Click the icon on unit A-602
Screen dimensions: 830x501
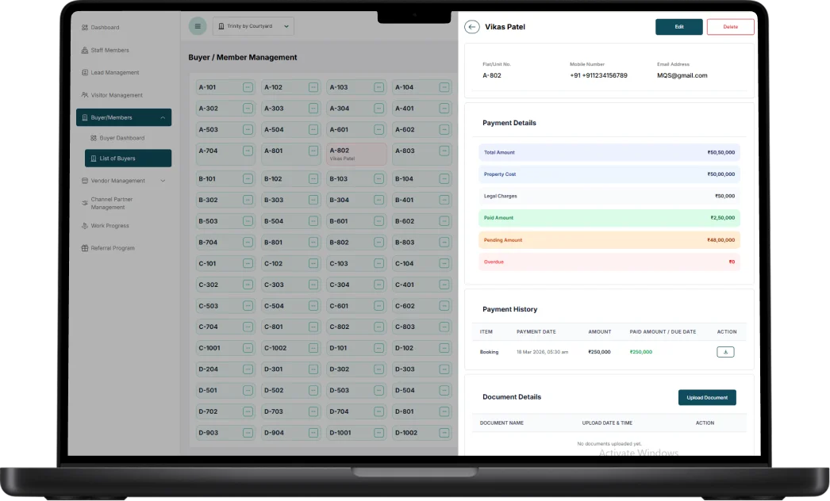(444, 130)
